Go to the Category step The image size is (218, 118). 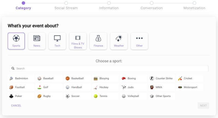tap(23, 5)
